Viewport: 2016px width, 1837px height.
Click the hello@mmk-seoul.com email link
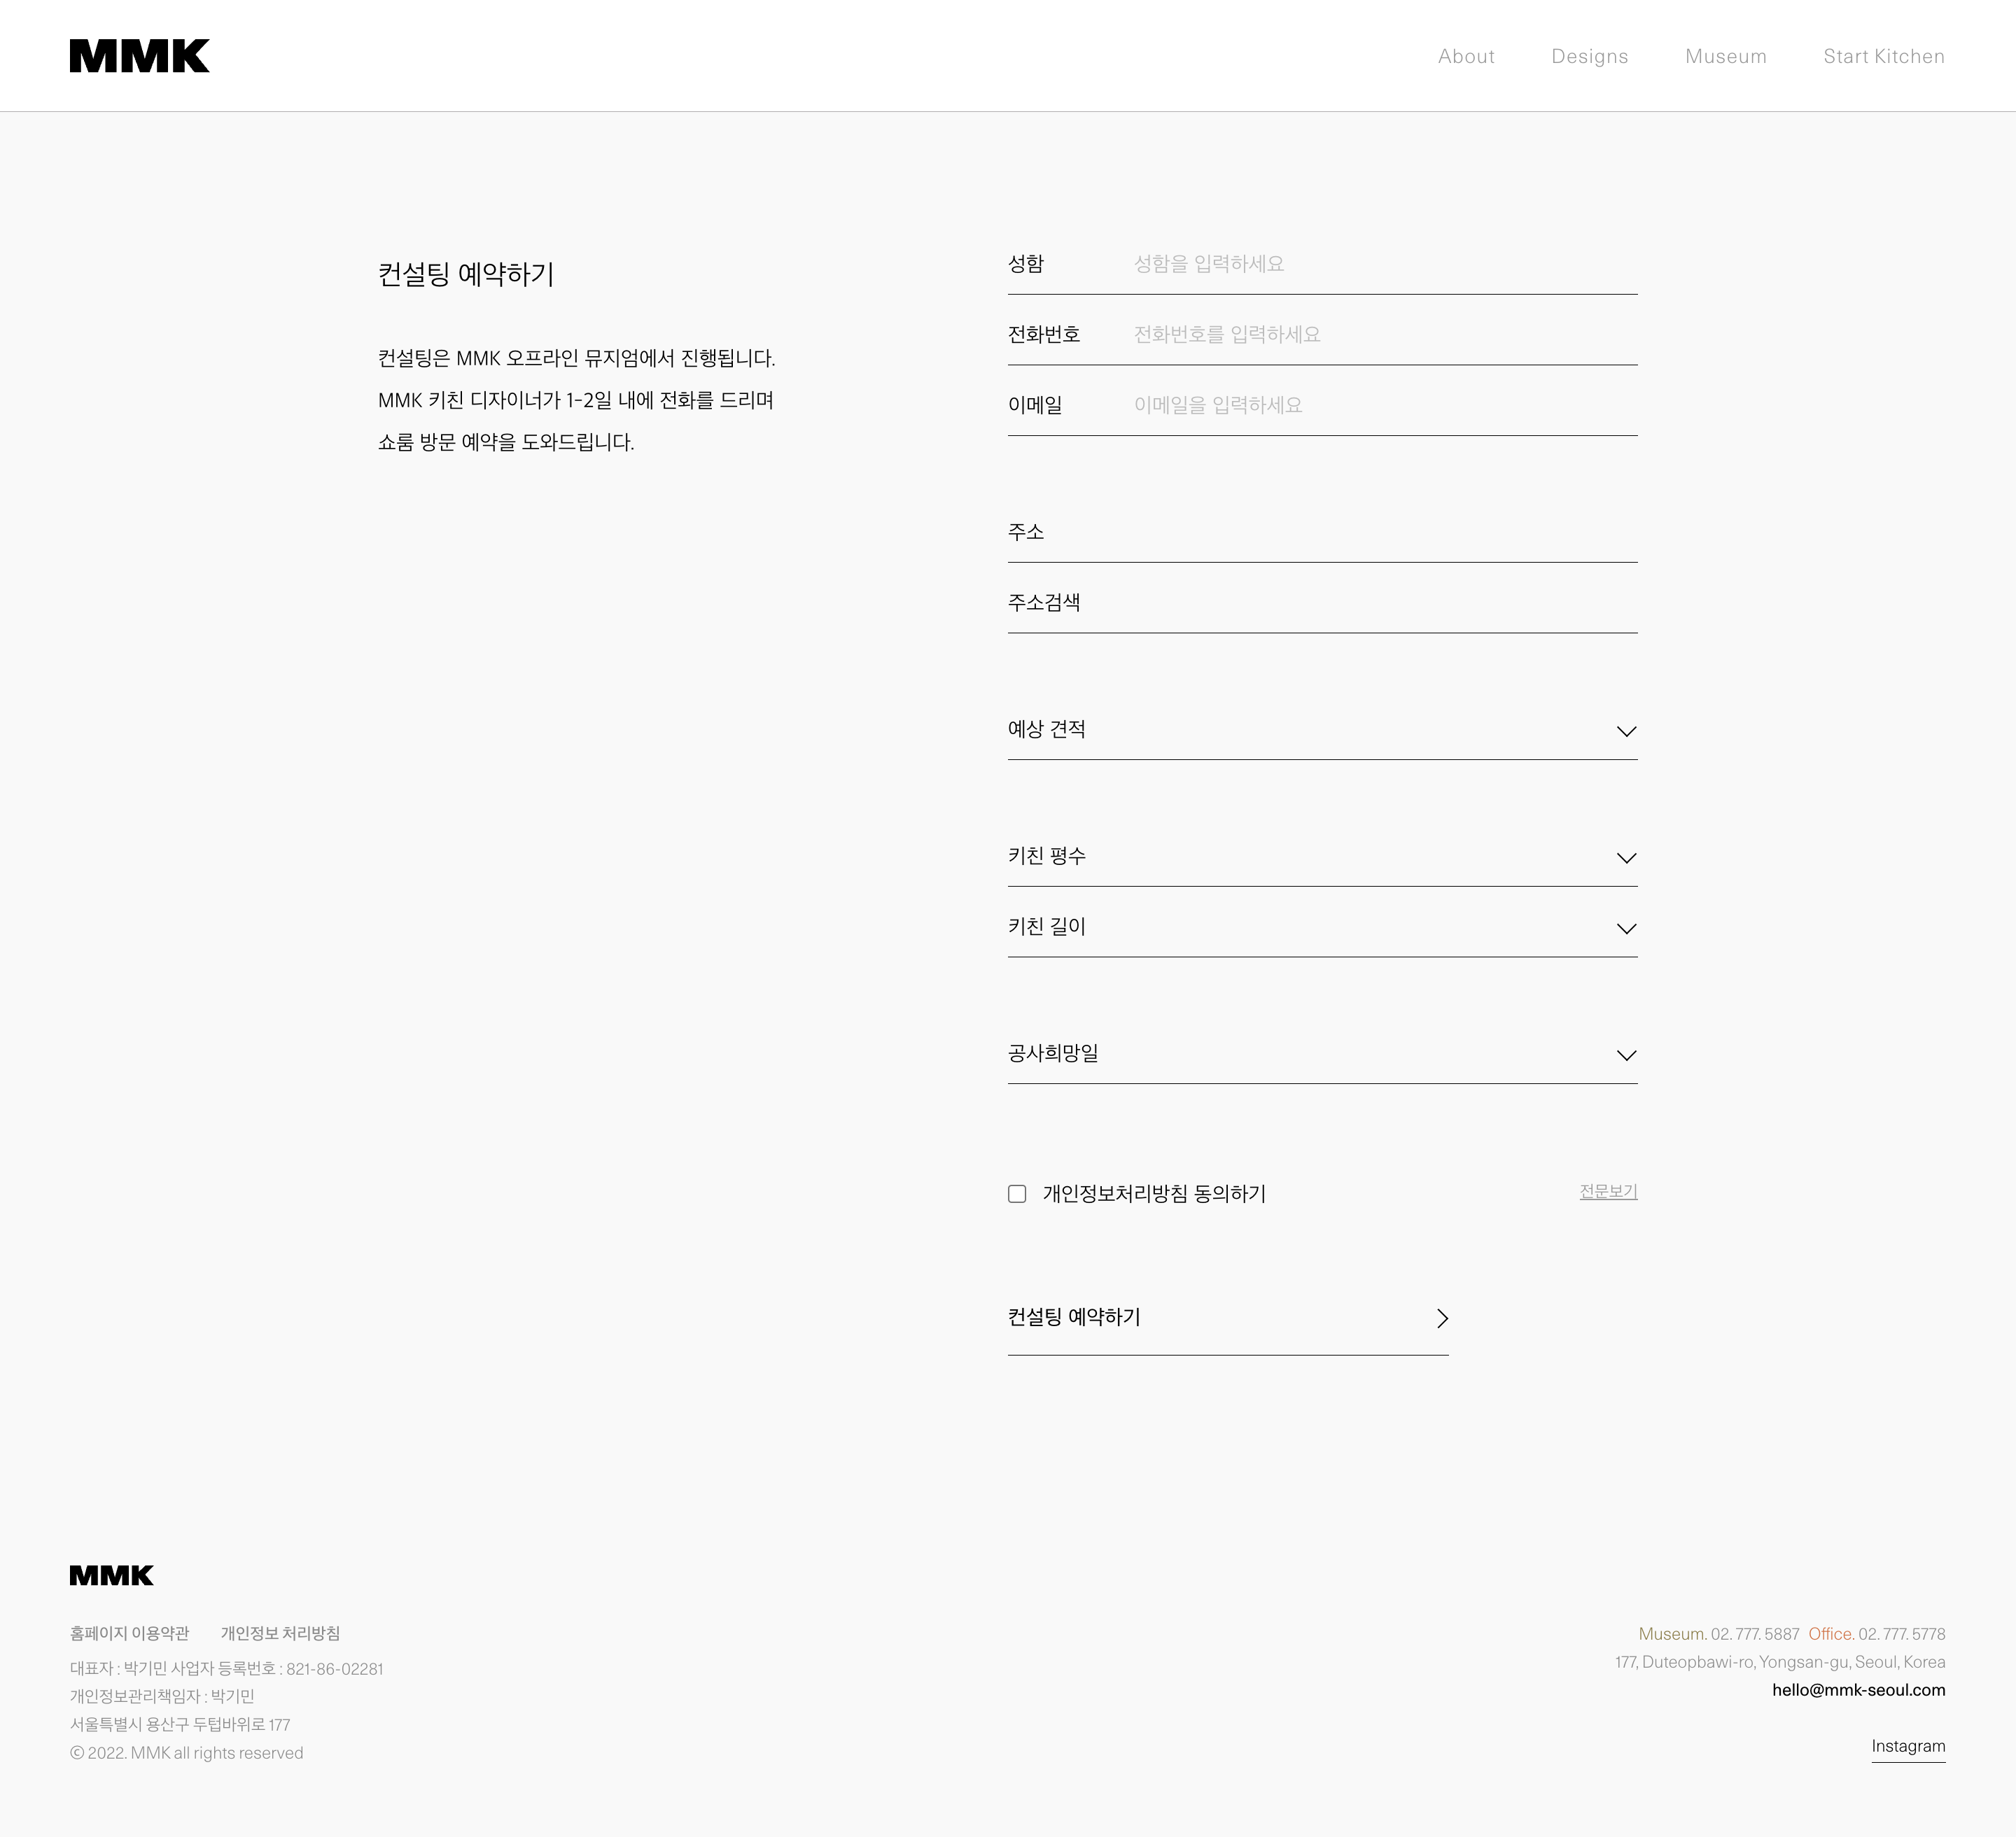pyautogui.click(x=1858, y=1690)
